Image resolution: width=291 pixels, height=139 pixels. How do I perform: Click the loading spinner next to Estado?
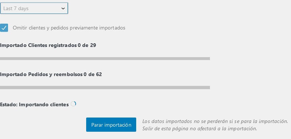tap(73, 104)
